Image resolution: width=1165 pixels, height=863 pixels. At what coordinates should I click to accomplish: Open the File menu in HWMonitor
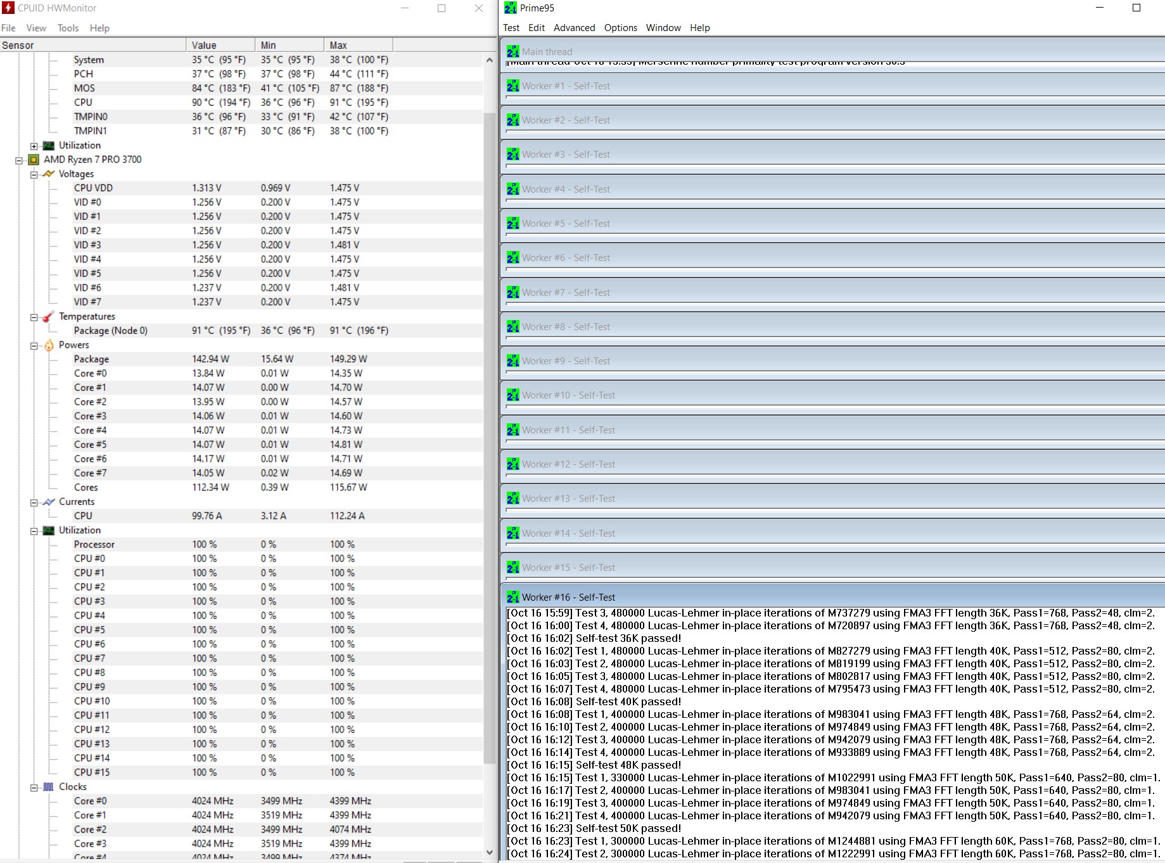[8, 28]
